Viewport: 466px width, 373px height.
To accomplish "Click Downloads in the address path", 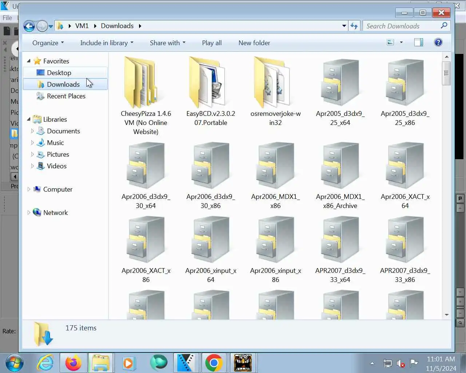I will (117, 26).
